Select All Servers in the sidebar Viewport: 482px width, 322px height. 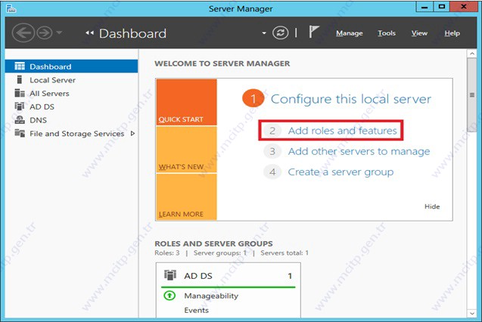71,93
